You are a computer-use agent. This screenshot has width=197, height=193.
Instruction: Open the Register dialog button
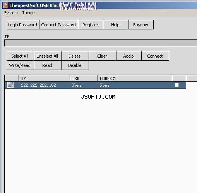(x=91, y=25)
